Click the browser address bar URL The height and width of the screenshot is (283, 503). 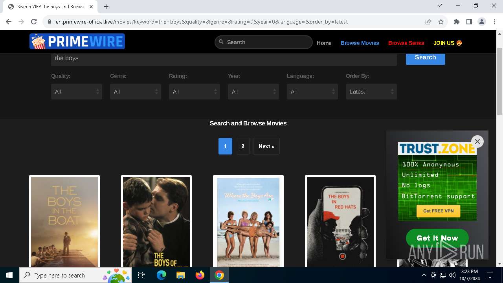click(x=202, y=22)
